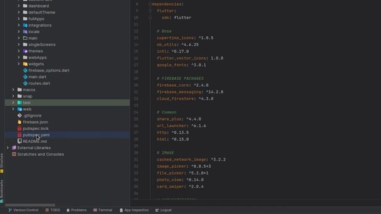Click the main folder icon
Screen dimensions: 381x214
pyautogui.click(x=25, y=38)
